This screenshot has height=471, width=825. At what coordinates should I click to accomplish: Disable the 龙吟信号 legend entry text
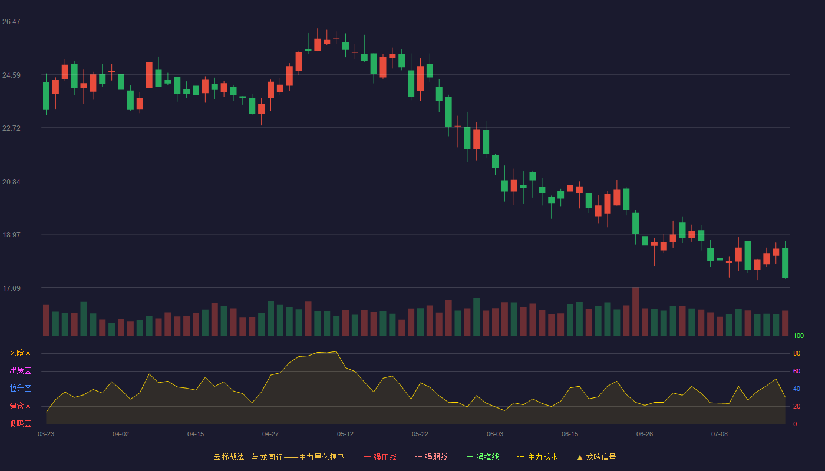[x=601, y=457]
